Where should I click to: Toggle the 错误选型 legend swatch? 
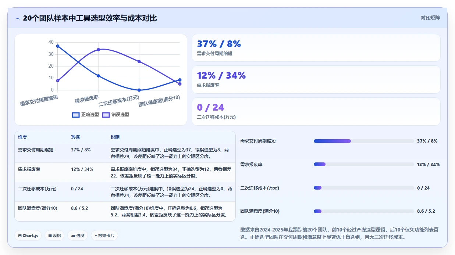tap(106, 115)
